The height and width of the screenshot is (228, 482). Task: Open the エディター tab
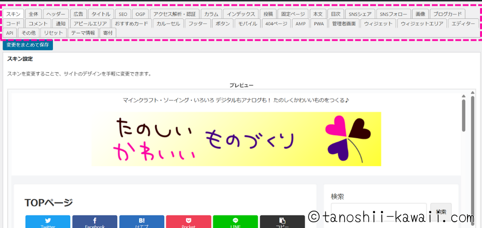pyautogui.click(x=463, y=23)
